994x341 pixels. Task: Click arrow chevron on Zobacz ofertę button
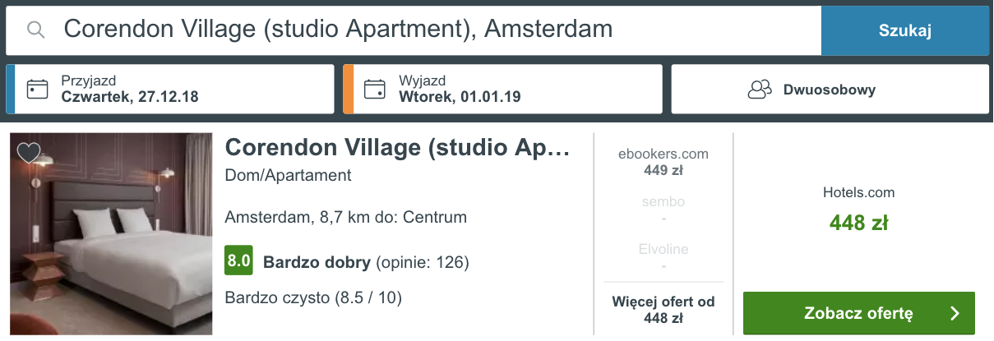click(x=955, y=313)
